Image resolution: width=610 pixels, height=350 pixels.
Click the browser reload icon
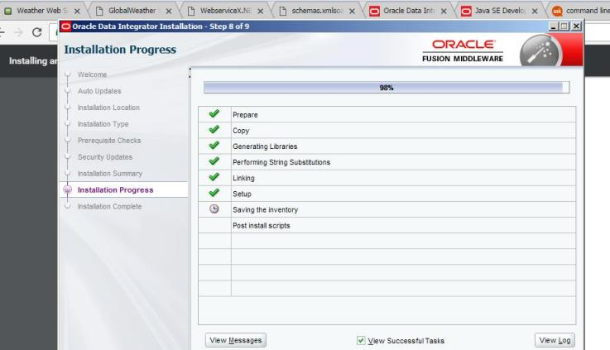[x=37, y=32]
